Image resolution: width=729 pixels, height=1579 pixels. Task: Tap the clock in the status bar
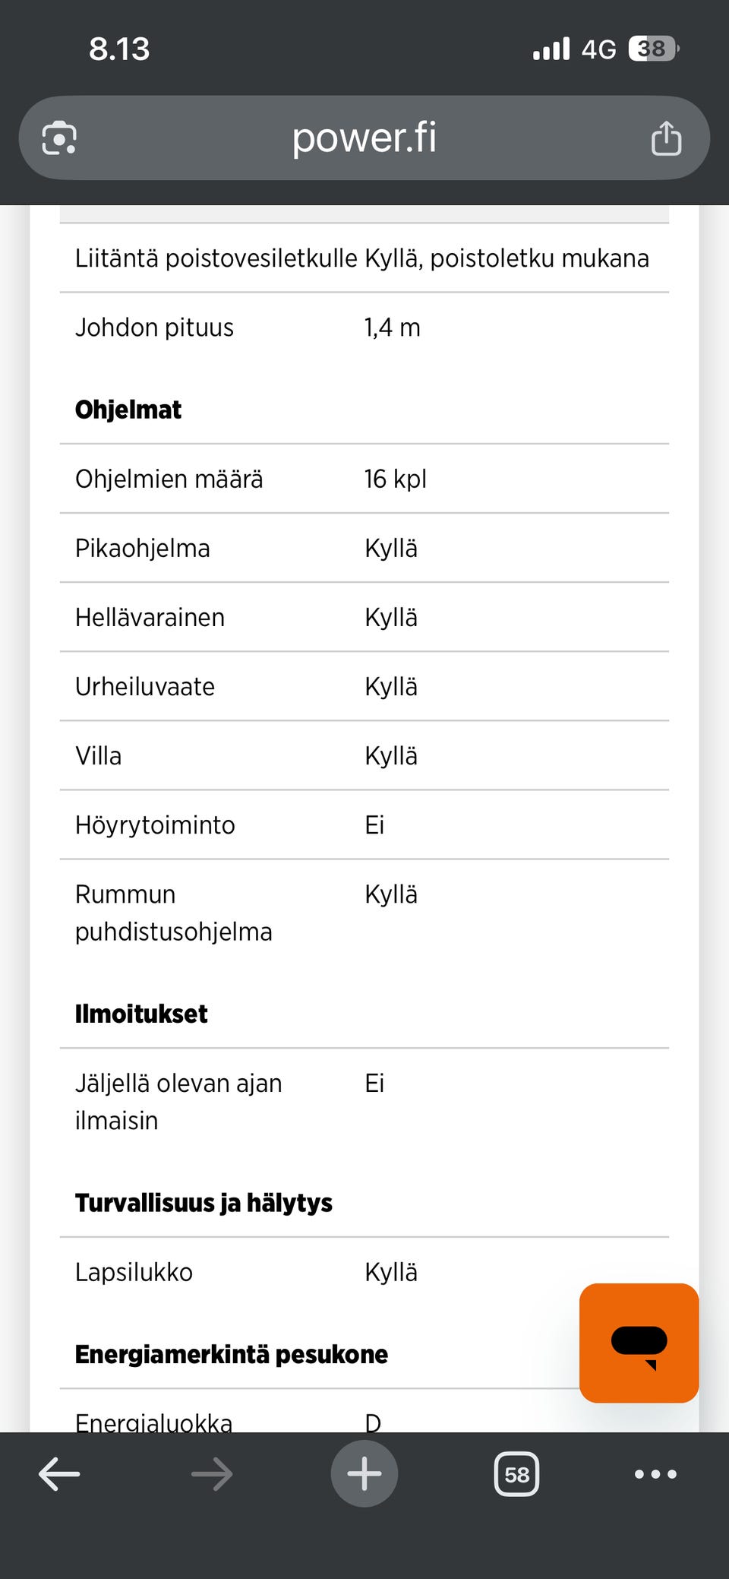click(121, 48)
